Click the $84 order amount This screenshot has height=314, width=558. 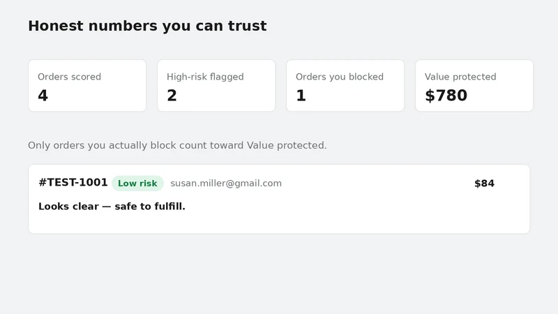coord(484,184)
